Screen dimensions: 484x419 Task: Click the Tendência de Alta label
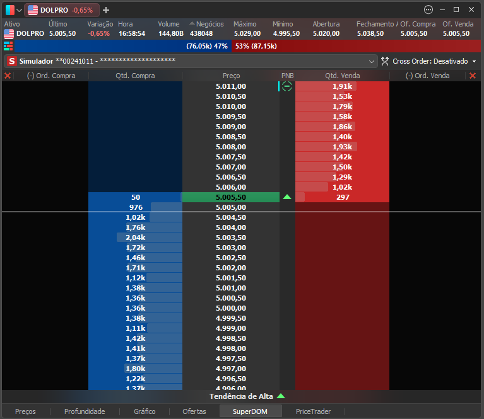coord(241,396)
